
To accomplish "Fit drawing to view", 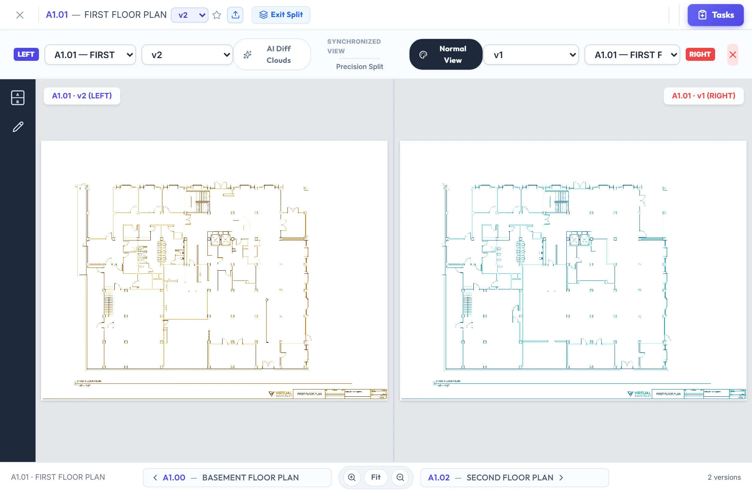I will (x=376, y=477).
